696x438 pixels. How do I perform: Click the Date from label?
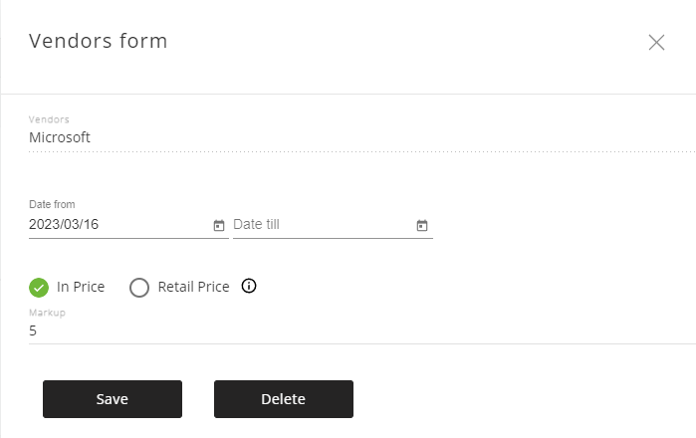(x=52, y=204)
